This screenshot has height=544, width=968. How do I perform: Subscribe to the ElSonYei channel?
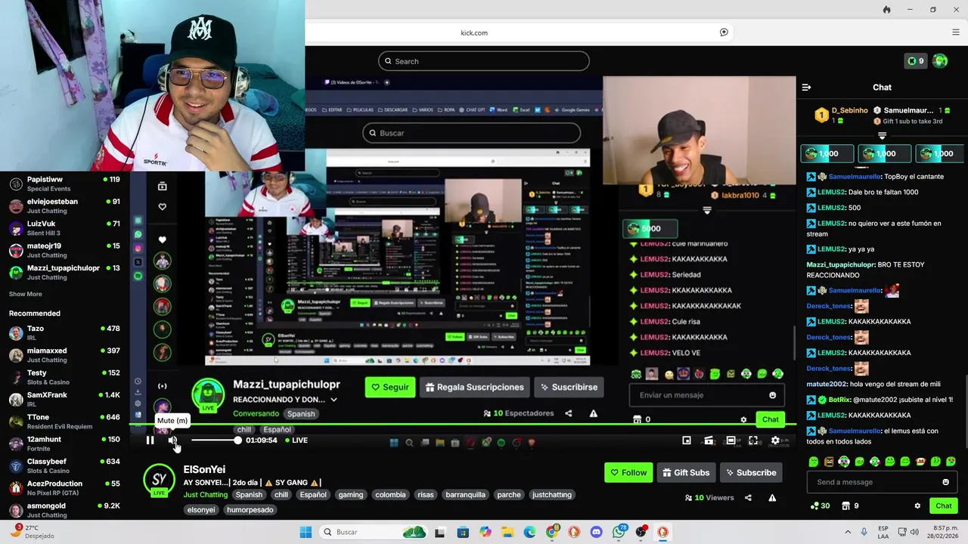[751, 472]
